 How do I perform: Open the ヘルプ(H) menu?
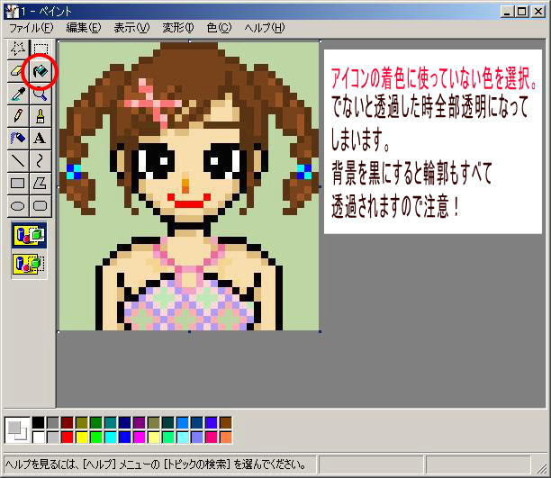(265, 28)
